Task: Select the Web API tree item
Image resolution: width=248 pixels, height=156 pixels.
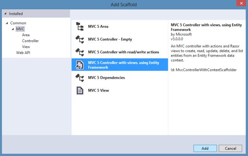Action: click(23, 52)
